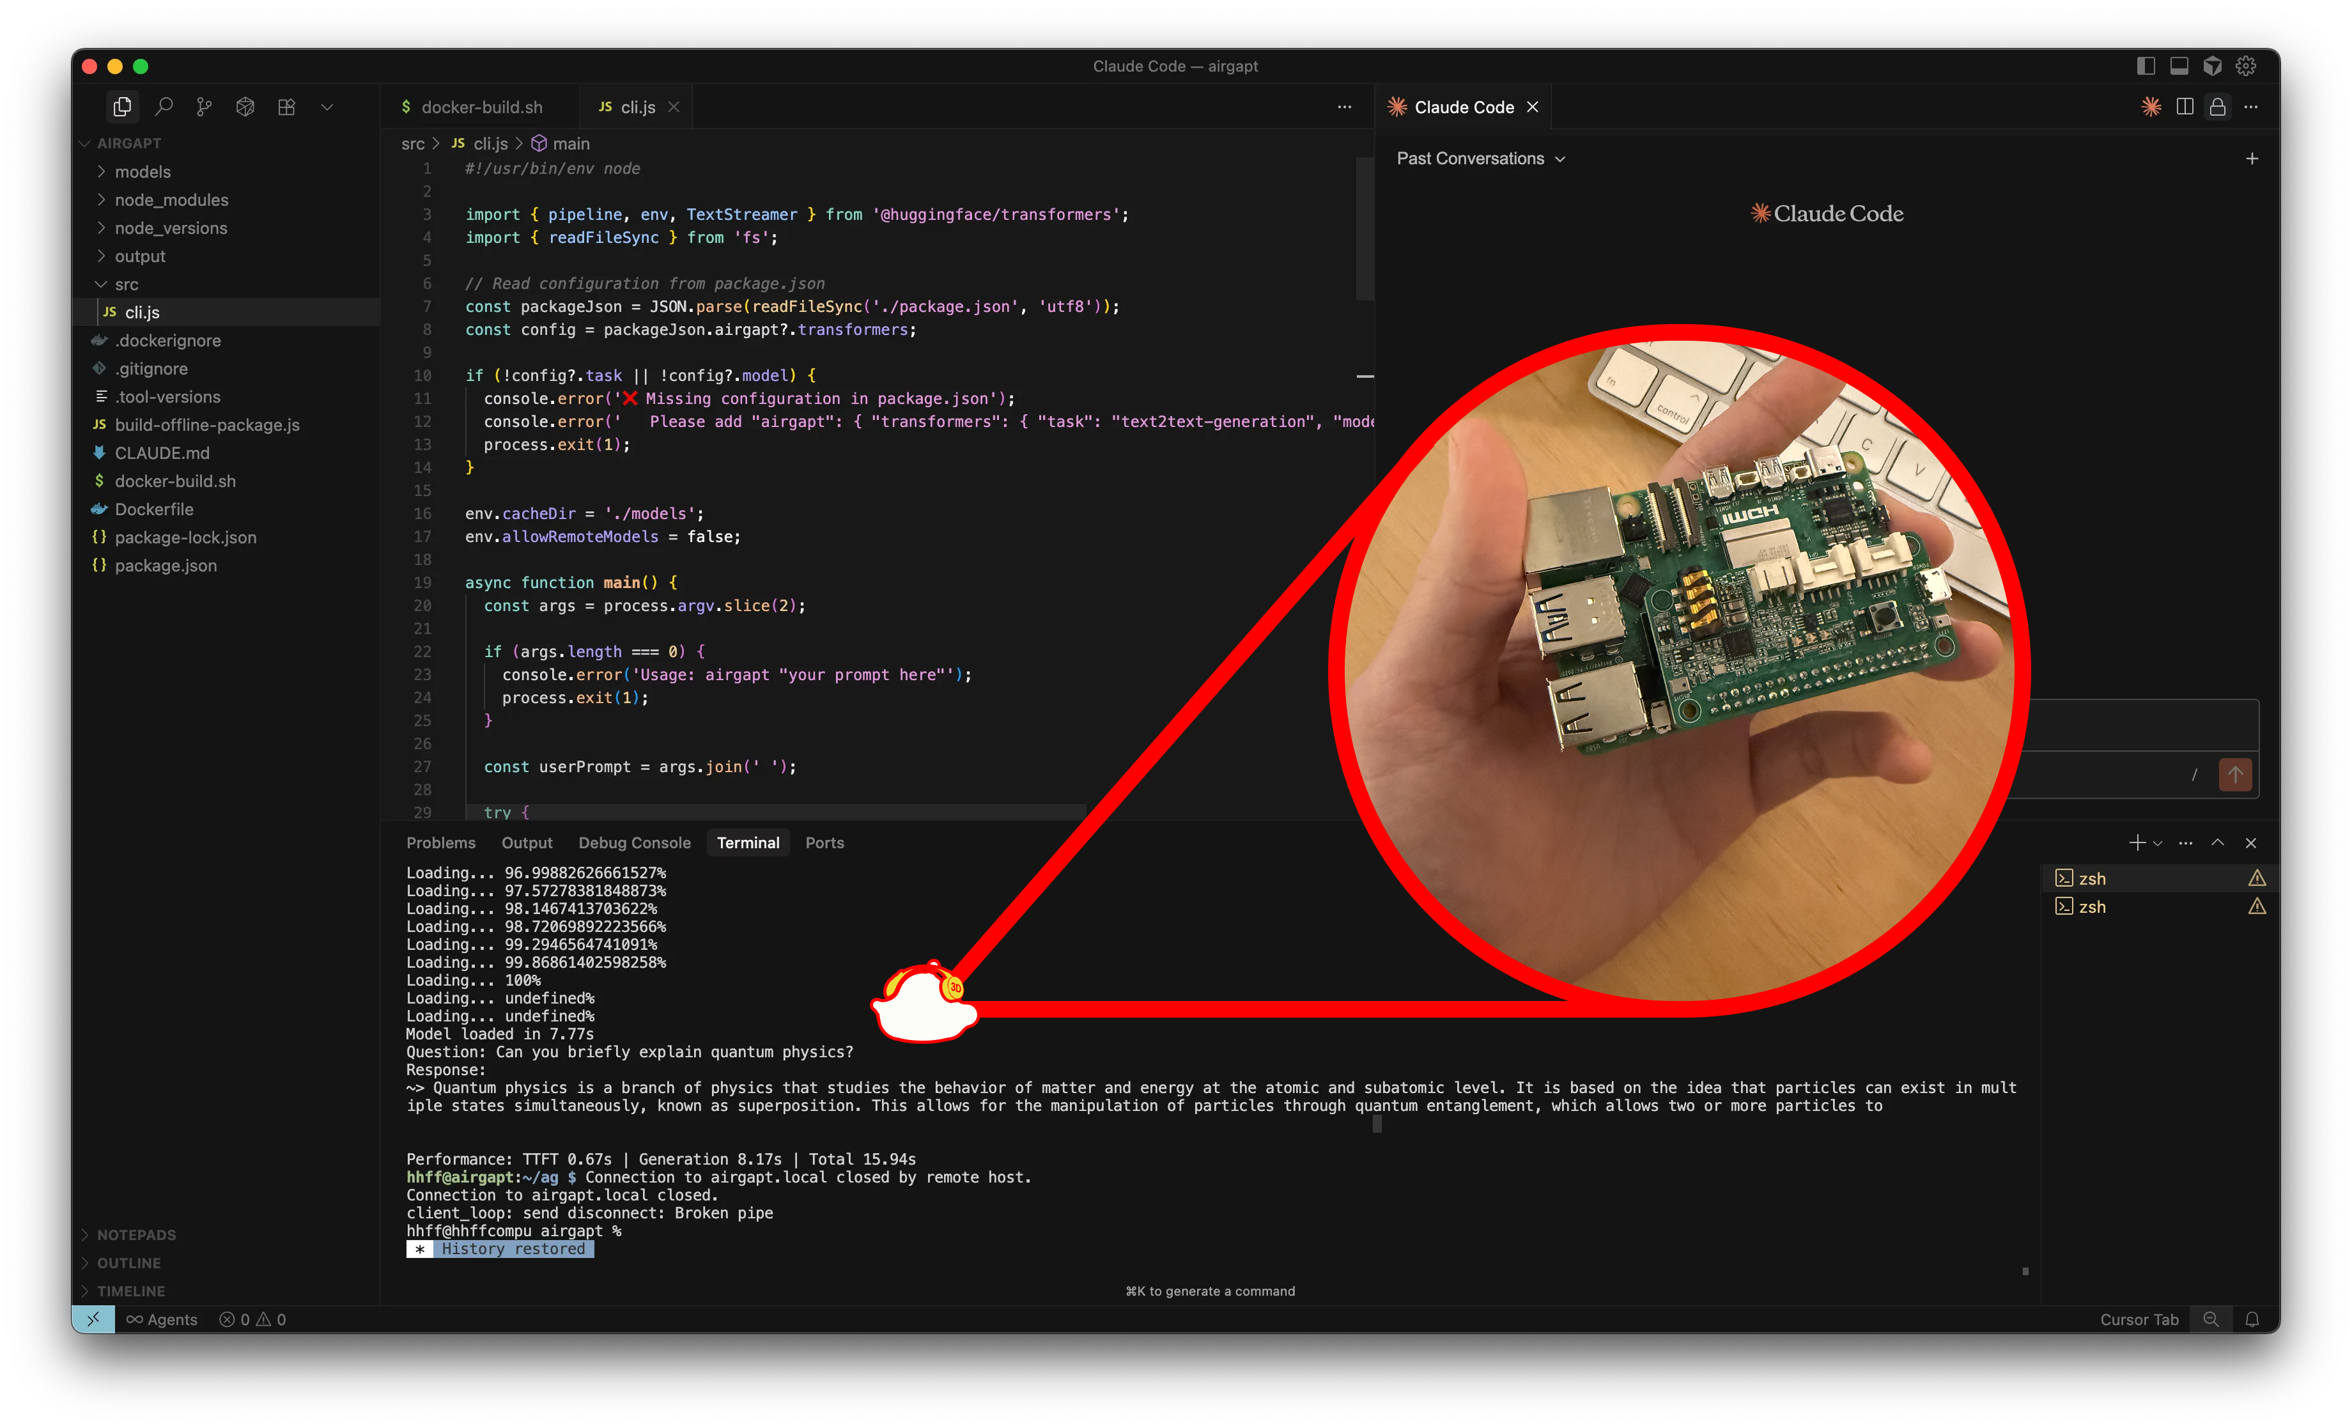Toggle the bottom panel layout button
The width and height of the screenshot is (2352, 1428).
point(2179,66)
